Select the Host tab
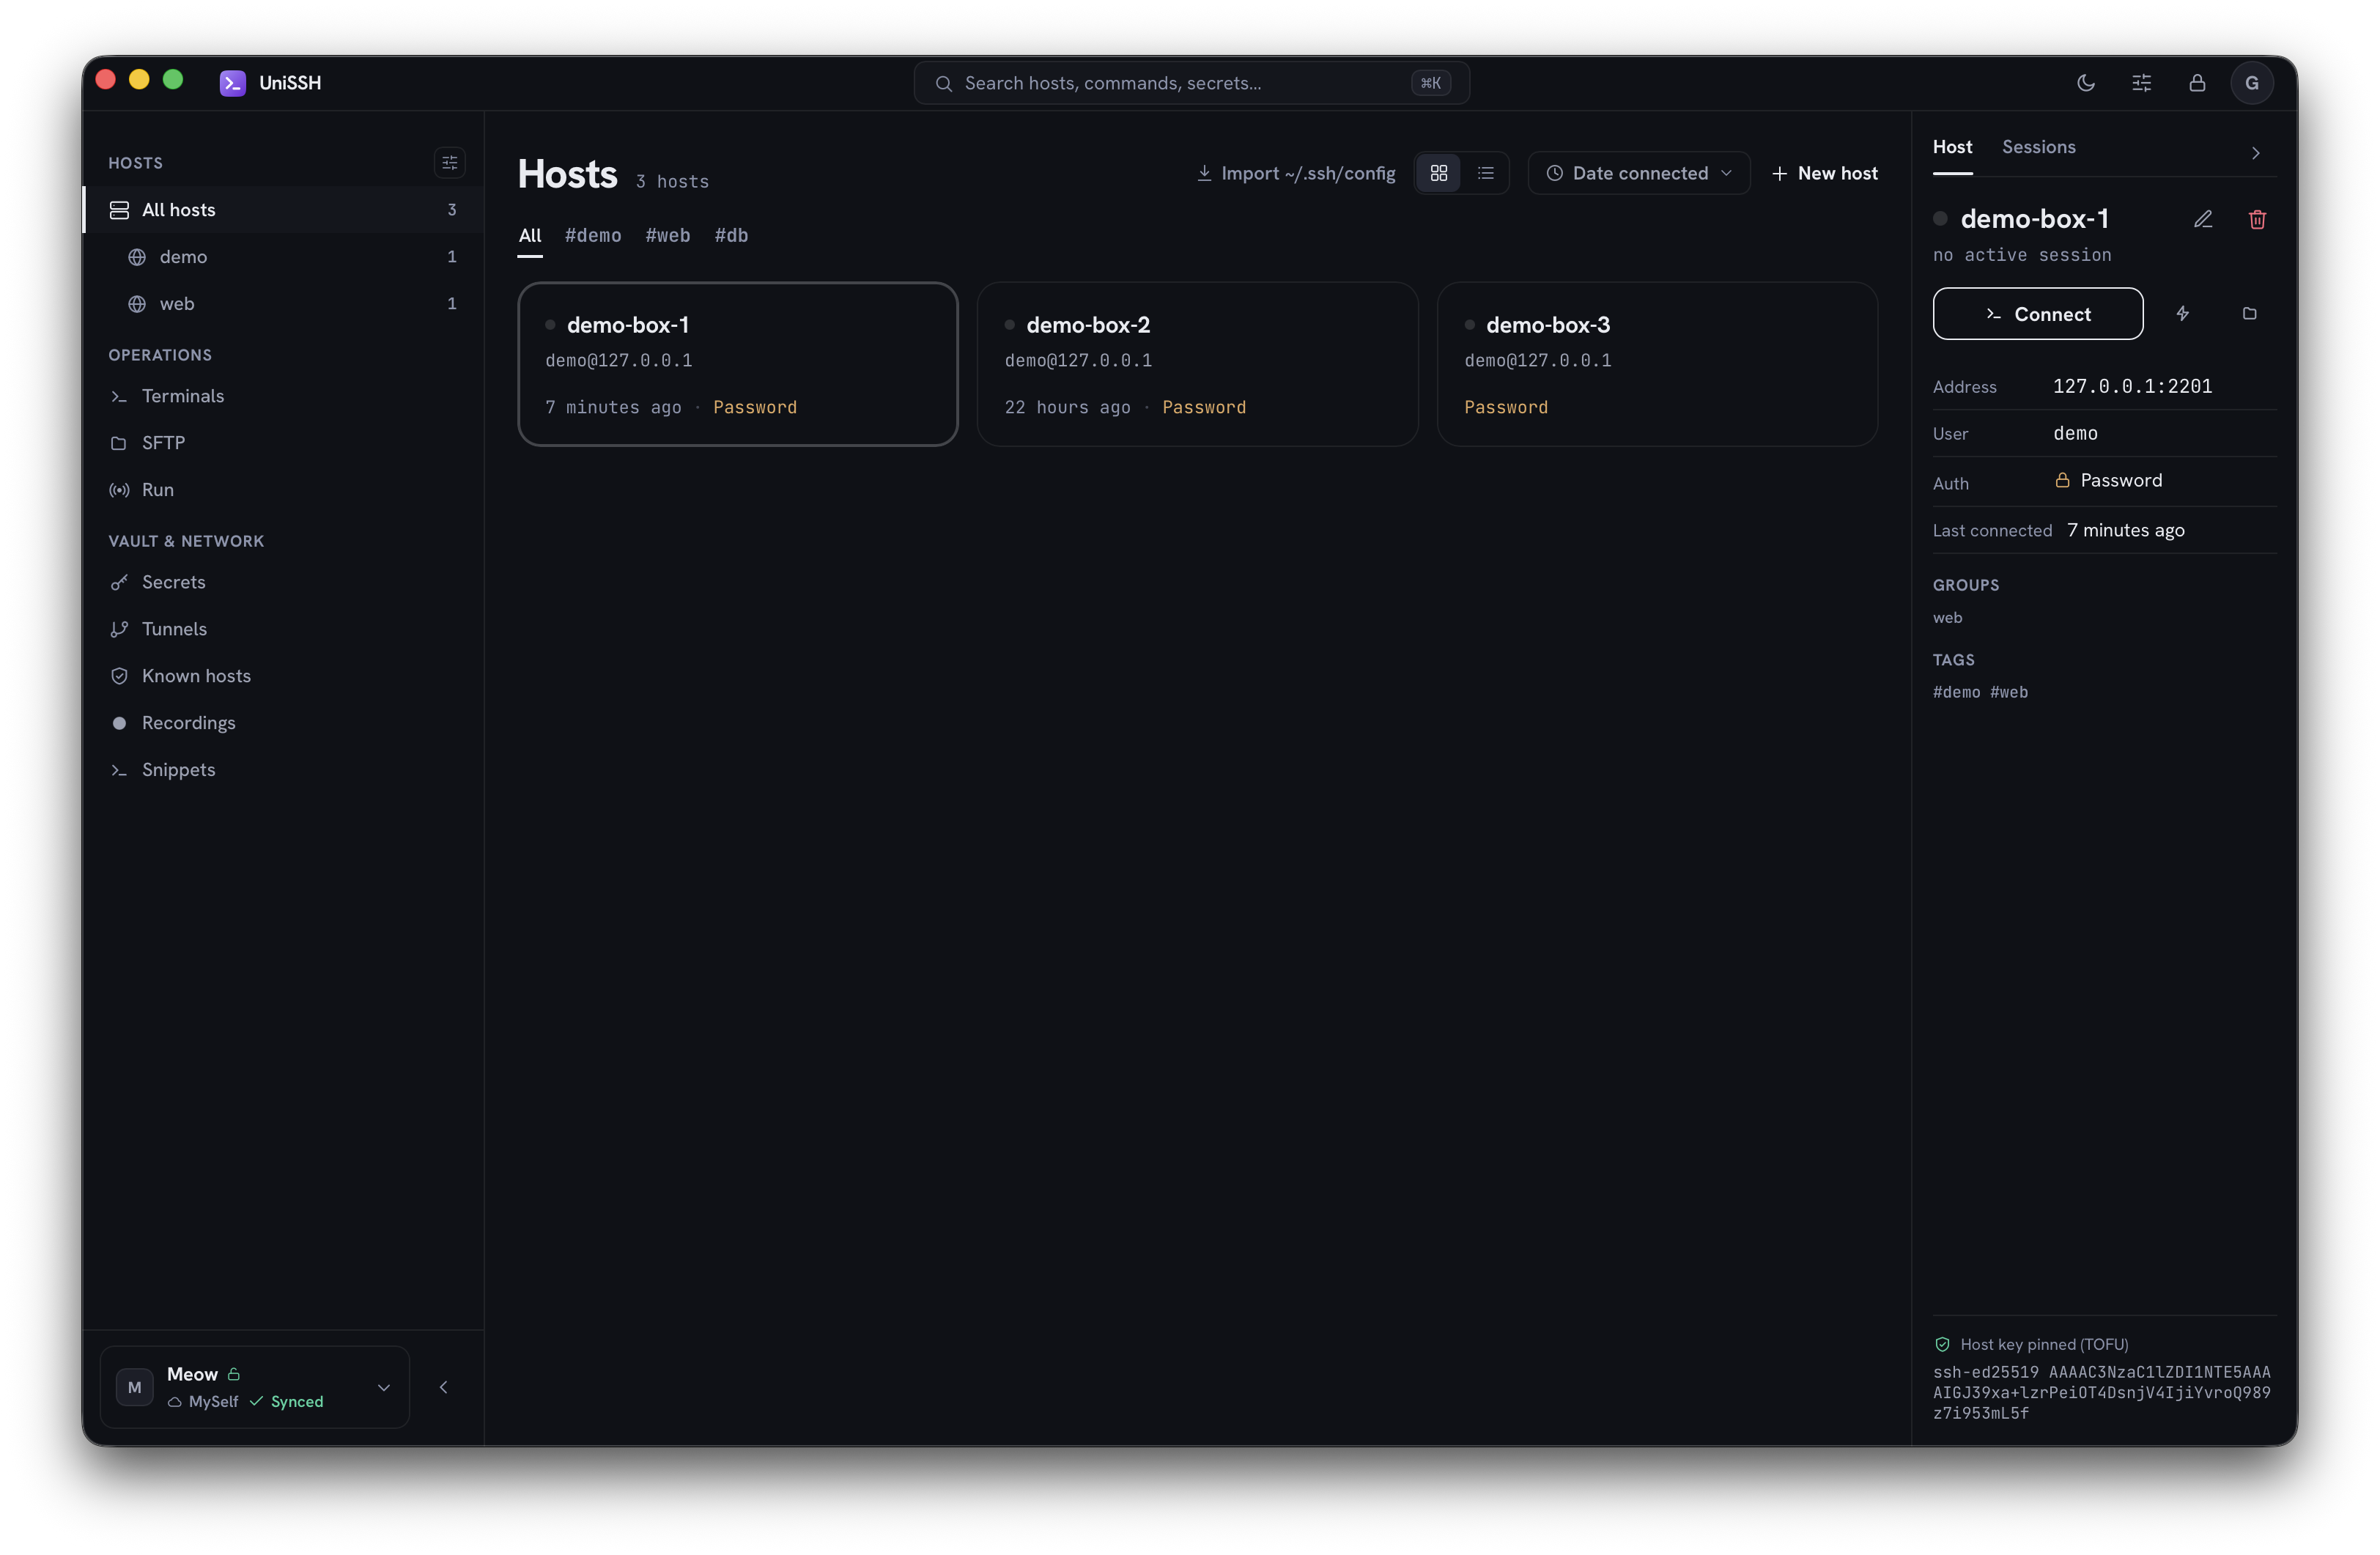2380x1555 pixels. pos(1952,147)
